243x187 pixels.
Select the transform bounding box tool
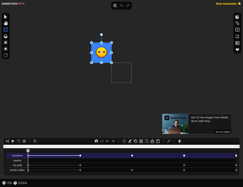[x=5, y=30]
